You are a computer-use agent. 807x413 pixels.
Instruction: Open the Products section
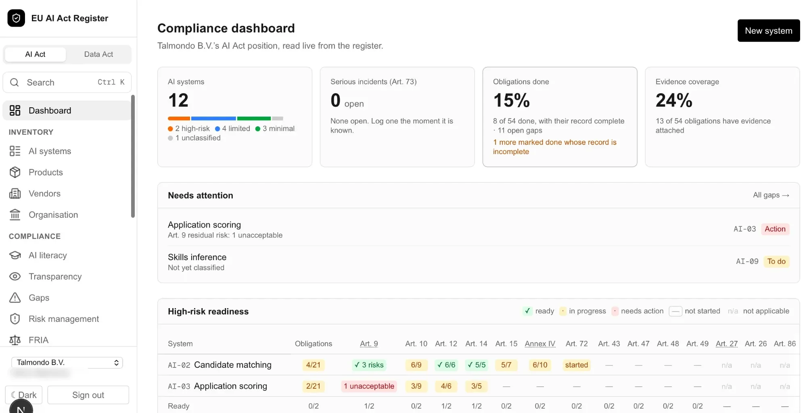(67, 172)
